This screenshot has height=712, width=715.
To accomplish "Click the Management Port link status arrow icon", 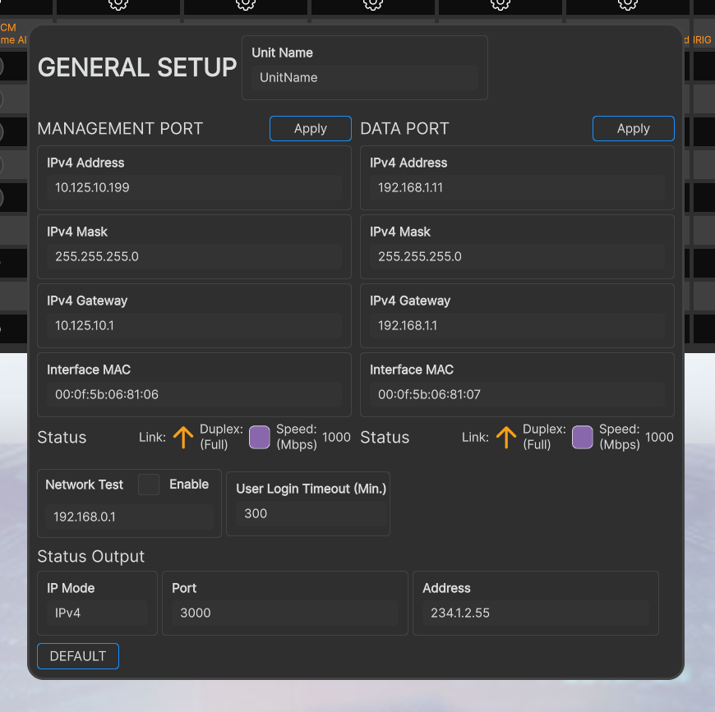I will tap(183, 437).
